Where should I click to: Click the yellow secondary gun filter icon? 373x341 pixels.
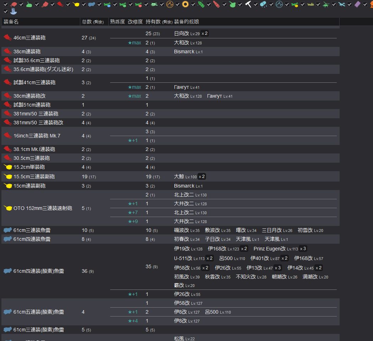76,4
